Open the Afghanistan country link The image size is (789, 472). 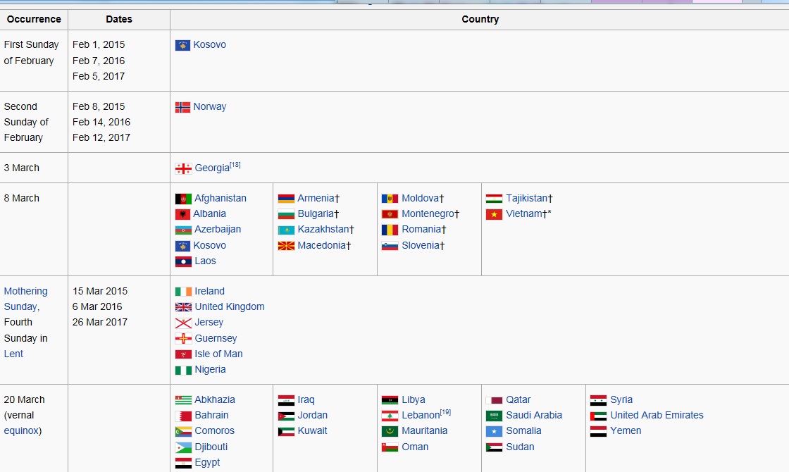click(220, 198)
